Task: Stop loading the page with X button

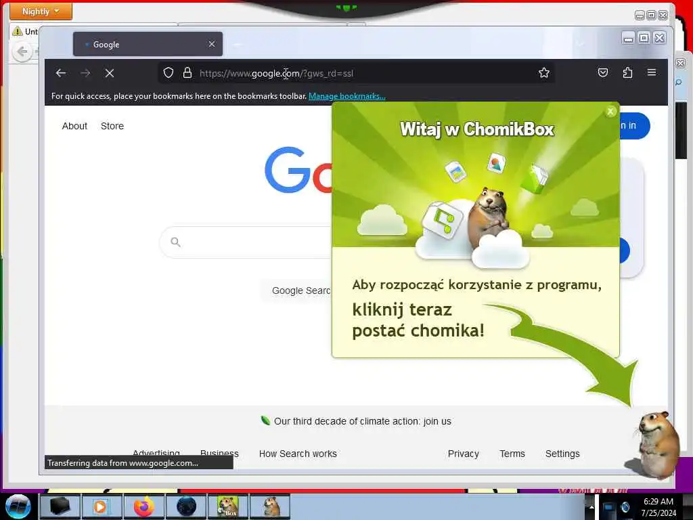Action: click(x=110, y=73)
